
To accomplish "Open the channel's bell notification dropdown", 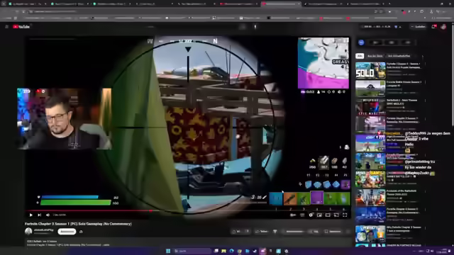I will point(81,232).
